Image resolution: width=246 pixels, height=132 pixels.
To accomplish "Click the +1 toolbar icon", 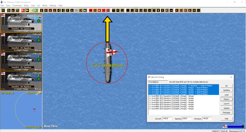I will click(59, 10).
